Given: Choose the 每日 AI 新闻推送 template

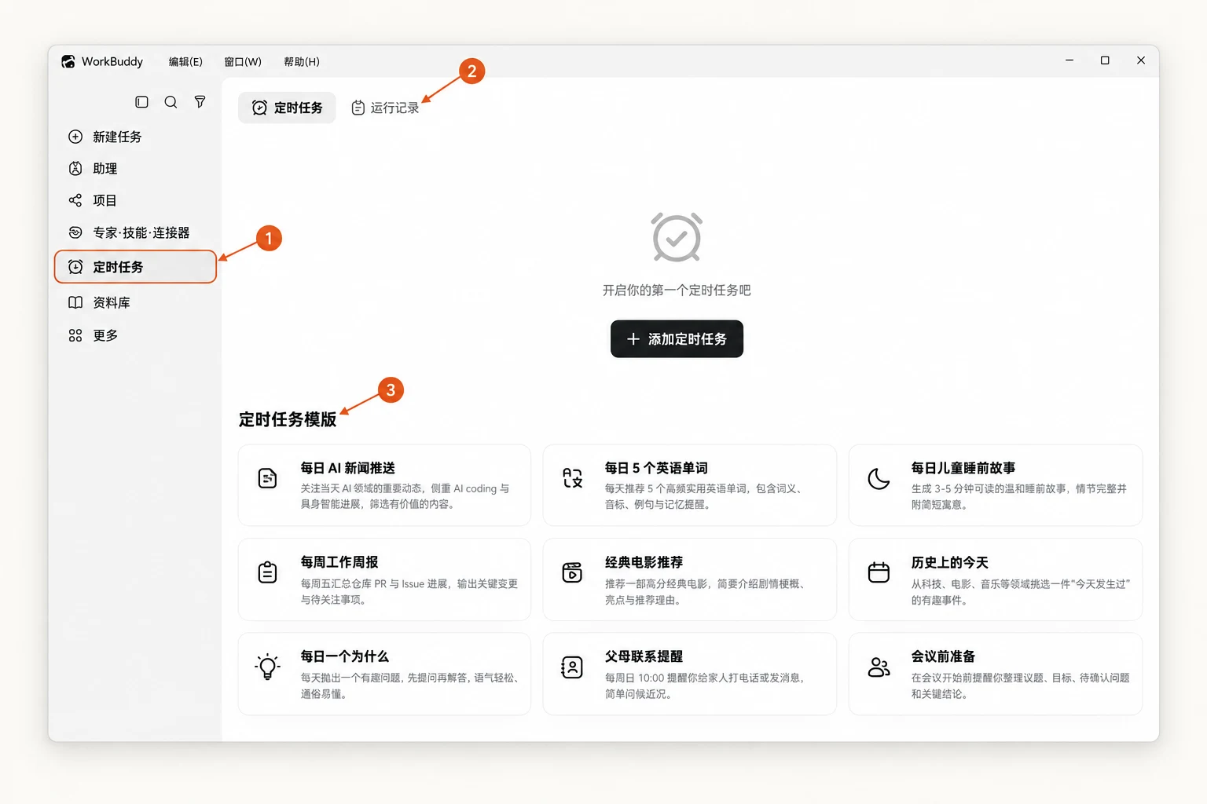Looking at the screenshot, I should click(384, 485).
